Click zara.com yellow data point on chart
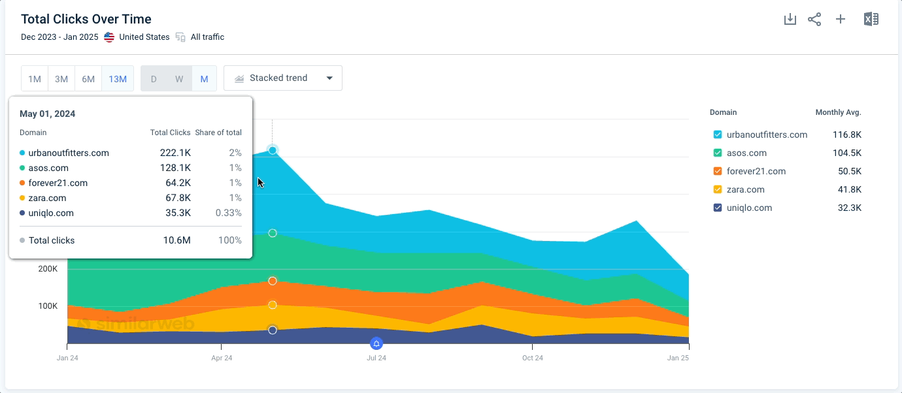This screenshot has width=902, height=393. pos(273,305)
